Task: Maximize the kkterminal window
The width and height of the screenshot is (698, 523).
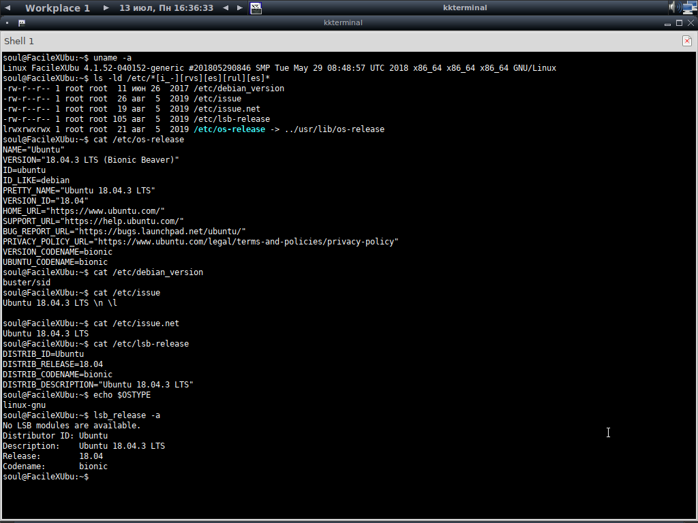Action: 680,22
